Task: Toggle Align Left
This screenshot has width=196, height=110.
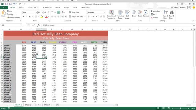Action: click(52, 16)
